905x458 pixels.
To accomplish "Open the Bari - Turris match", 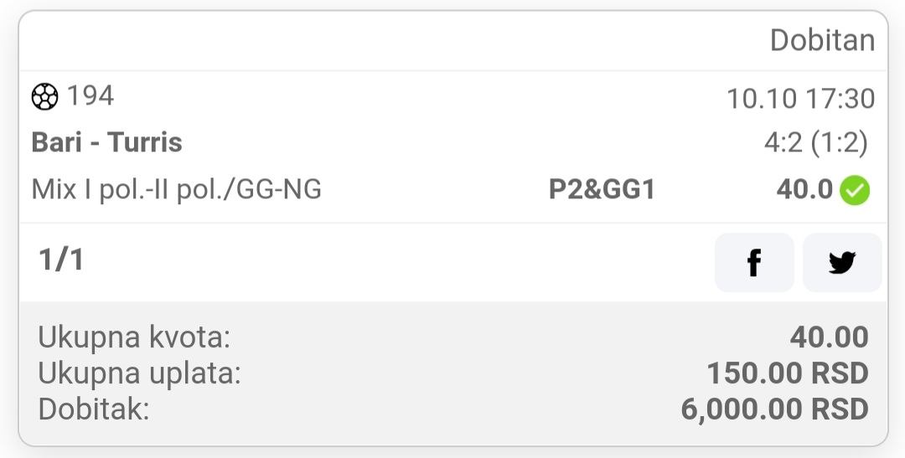I will (106, 142).
